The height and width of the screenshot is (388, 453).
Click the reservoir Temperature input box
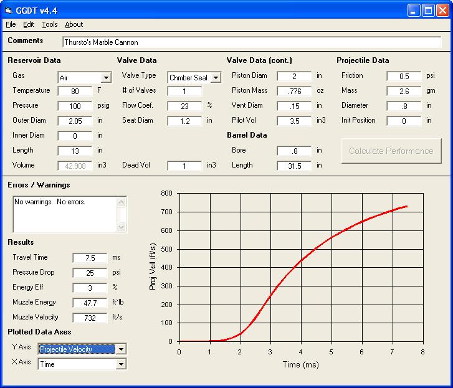tap(75, 91)
